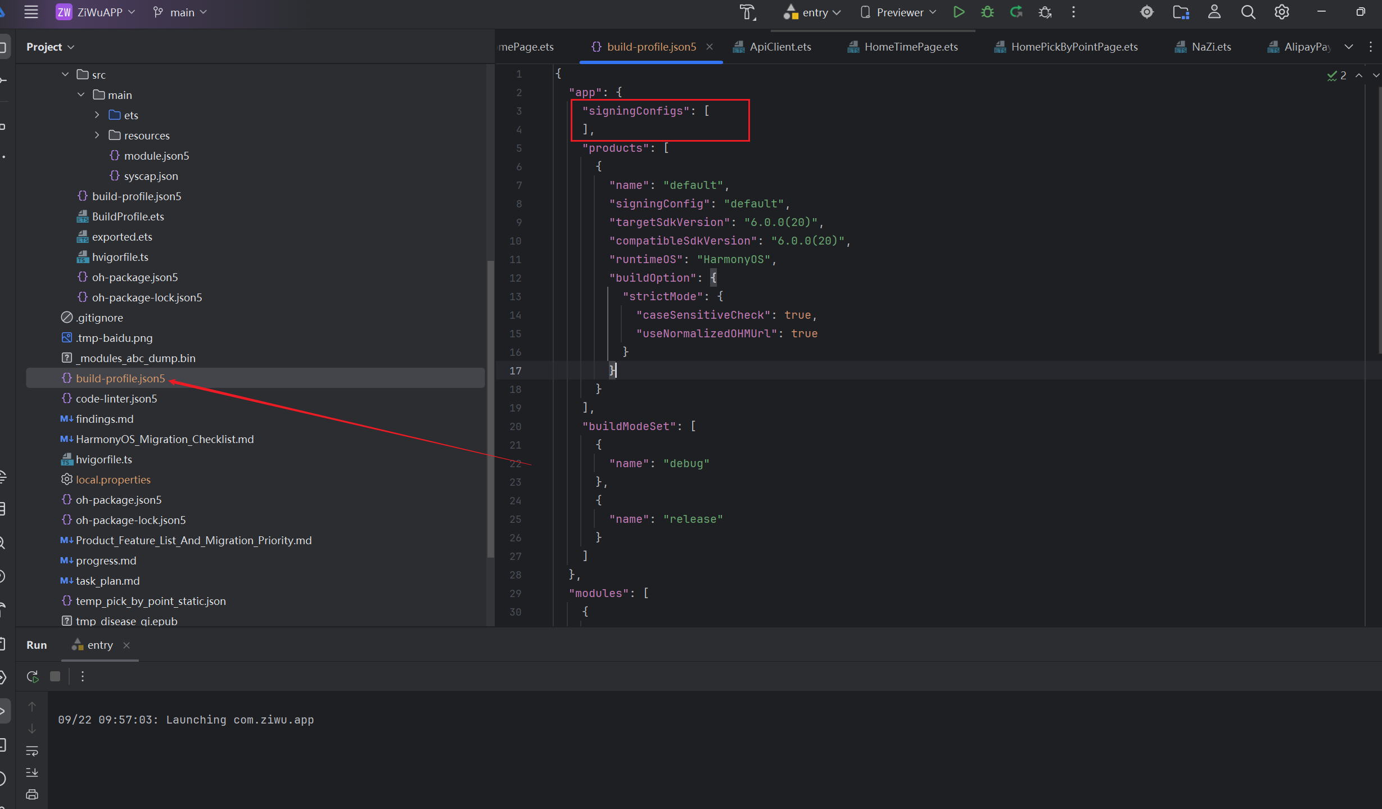
Task: Click the print icon in Run console
Action: (x=32, y=794)
